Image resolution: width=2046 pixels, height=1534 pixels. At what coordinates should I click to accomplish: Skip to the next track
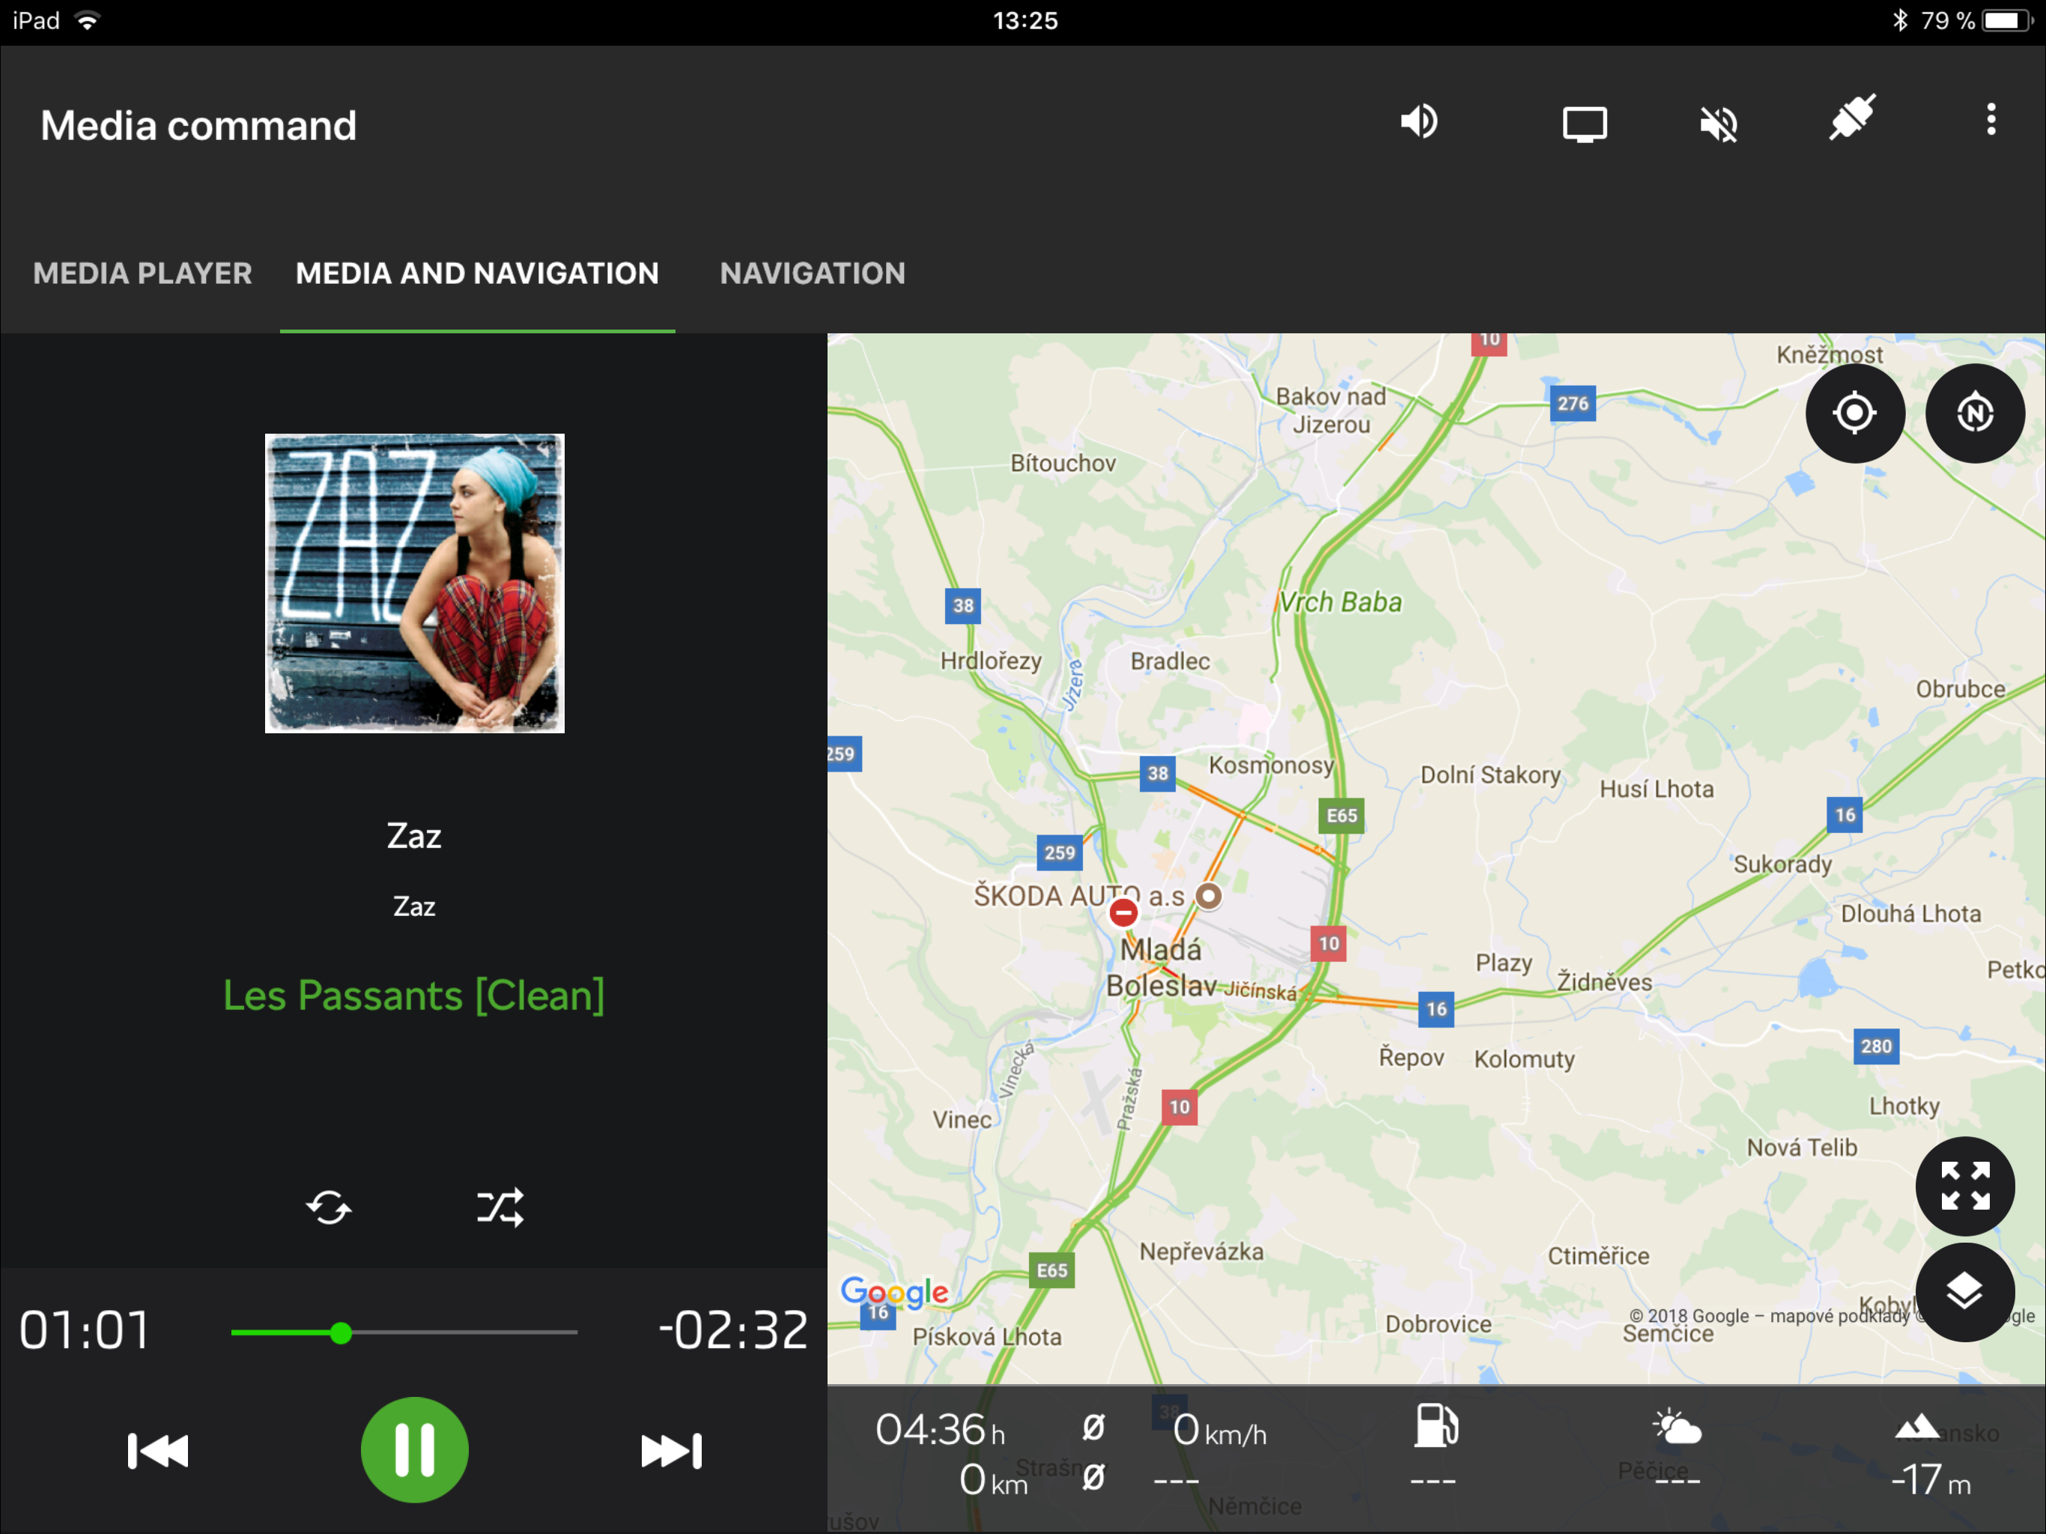click(672, 1450)
